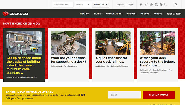Open the YouTube icon link
The width and height of the screenshot is (185, 105).
point(156,5)
